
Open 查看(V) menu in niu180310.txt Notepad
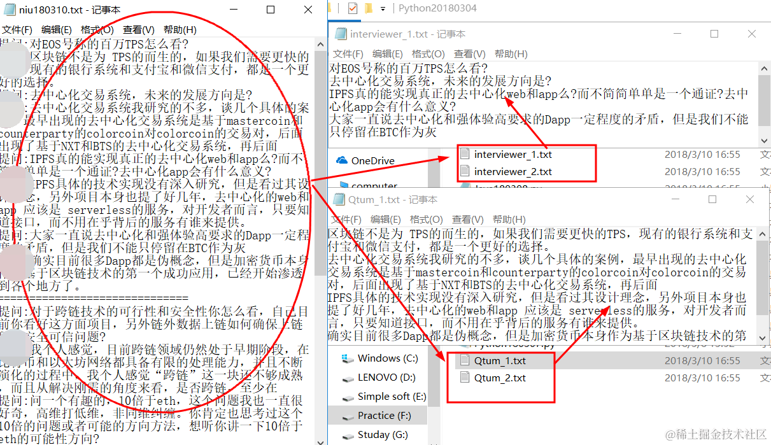tap(139, 30)
